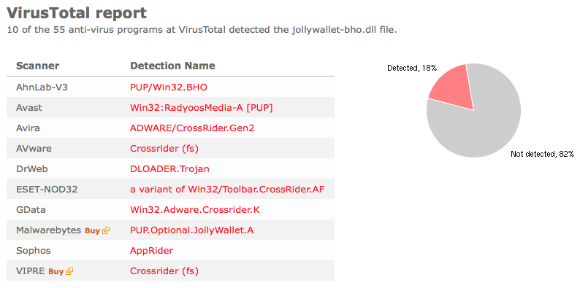Click PUP.Optional.JollyWallet.A detection name
This screenshot has width=580, height=288.
pyautogui.click(x=191, y=230)
